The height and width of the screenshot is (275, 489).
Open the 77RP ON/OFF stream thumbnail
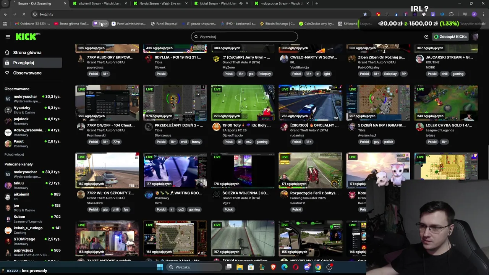tap(107, 103)
